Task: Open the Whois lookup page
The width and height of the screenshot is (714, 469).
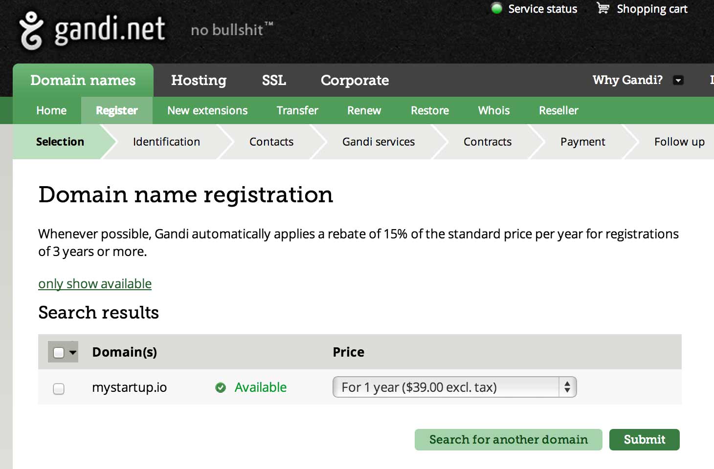Action: 494,110
